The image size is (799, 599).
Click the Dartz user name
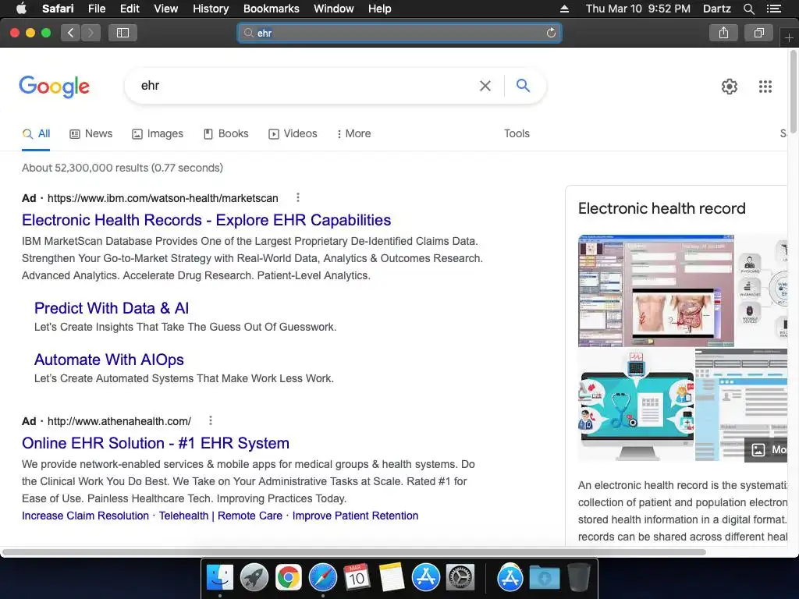pyautogui.click(x=716, y=9)
